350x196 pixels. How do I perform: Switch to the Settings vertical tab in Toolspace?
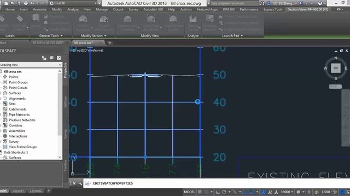click(66, 102)
